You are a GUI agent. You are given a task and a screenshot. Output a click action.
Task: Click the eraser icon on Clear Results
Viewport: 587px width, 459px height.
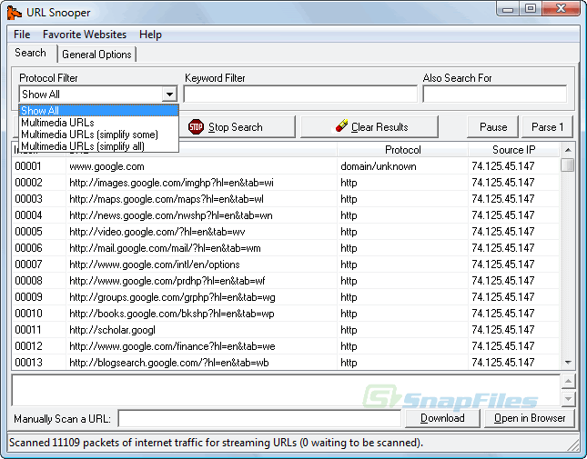(x=340, y=126)
